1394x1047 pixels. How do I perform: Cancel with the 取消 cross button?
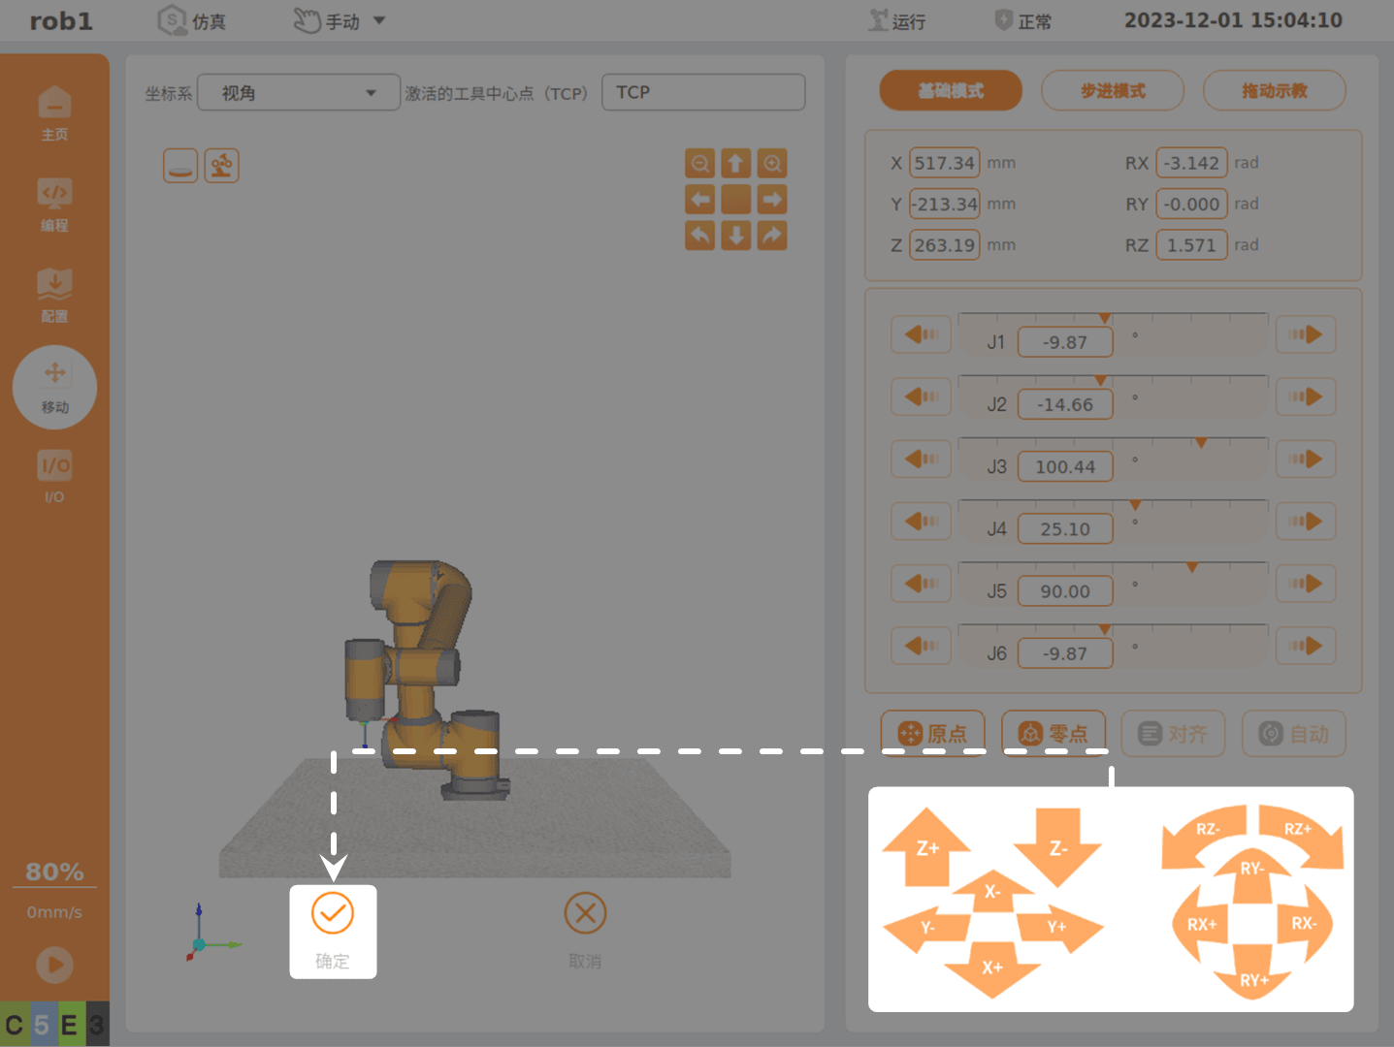pos(585,932)
